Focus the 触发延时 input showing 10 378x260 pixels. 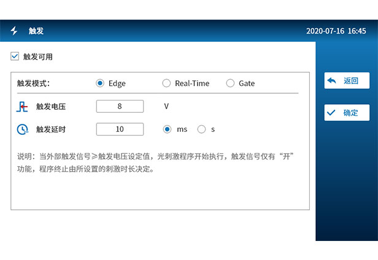click(120, 129)
